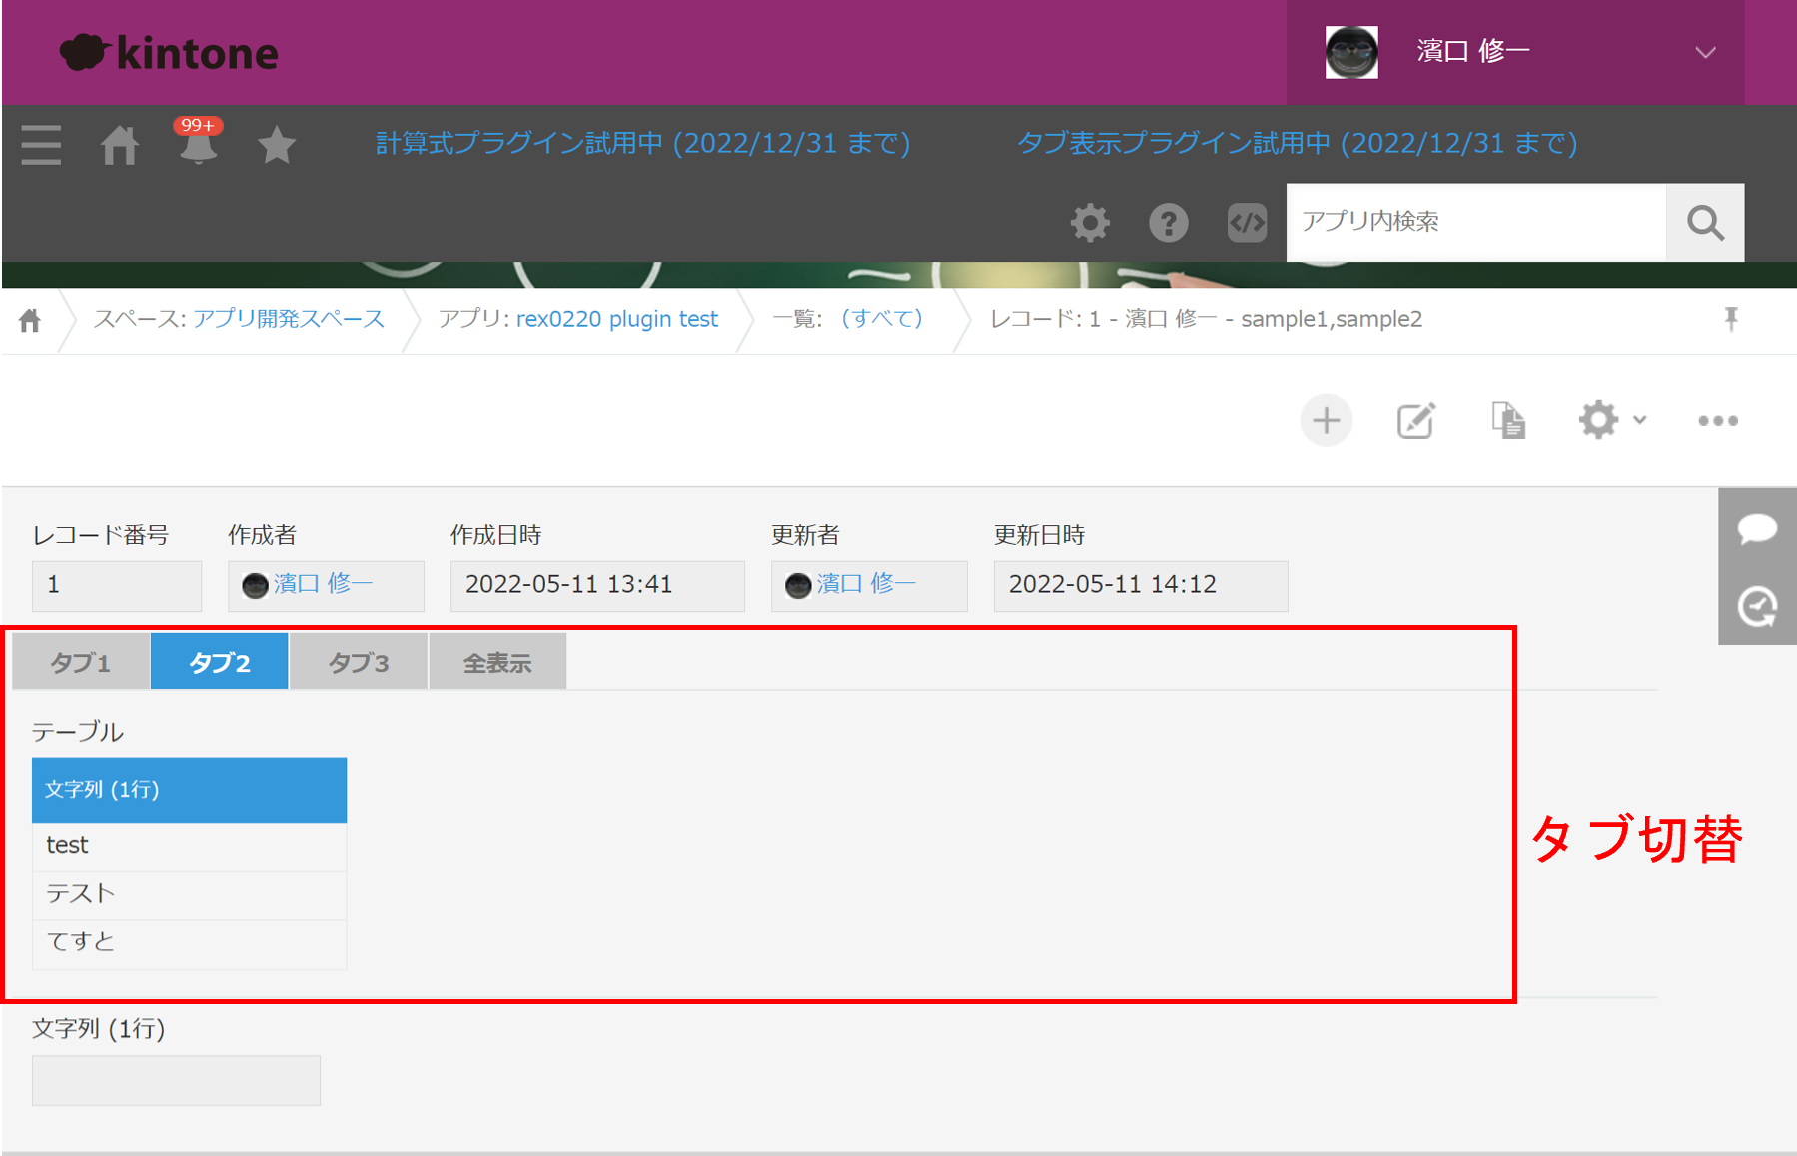Click breadcrumb home icon
The image size is (1797, 1156).
click(x=30, y=320)
